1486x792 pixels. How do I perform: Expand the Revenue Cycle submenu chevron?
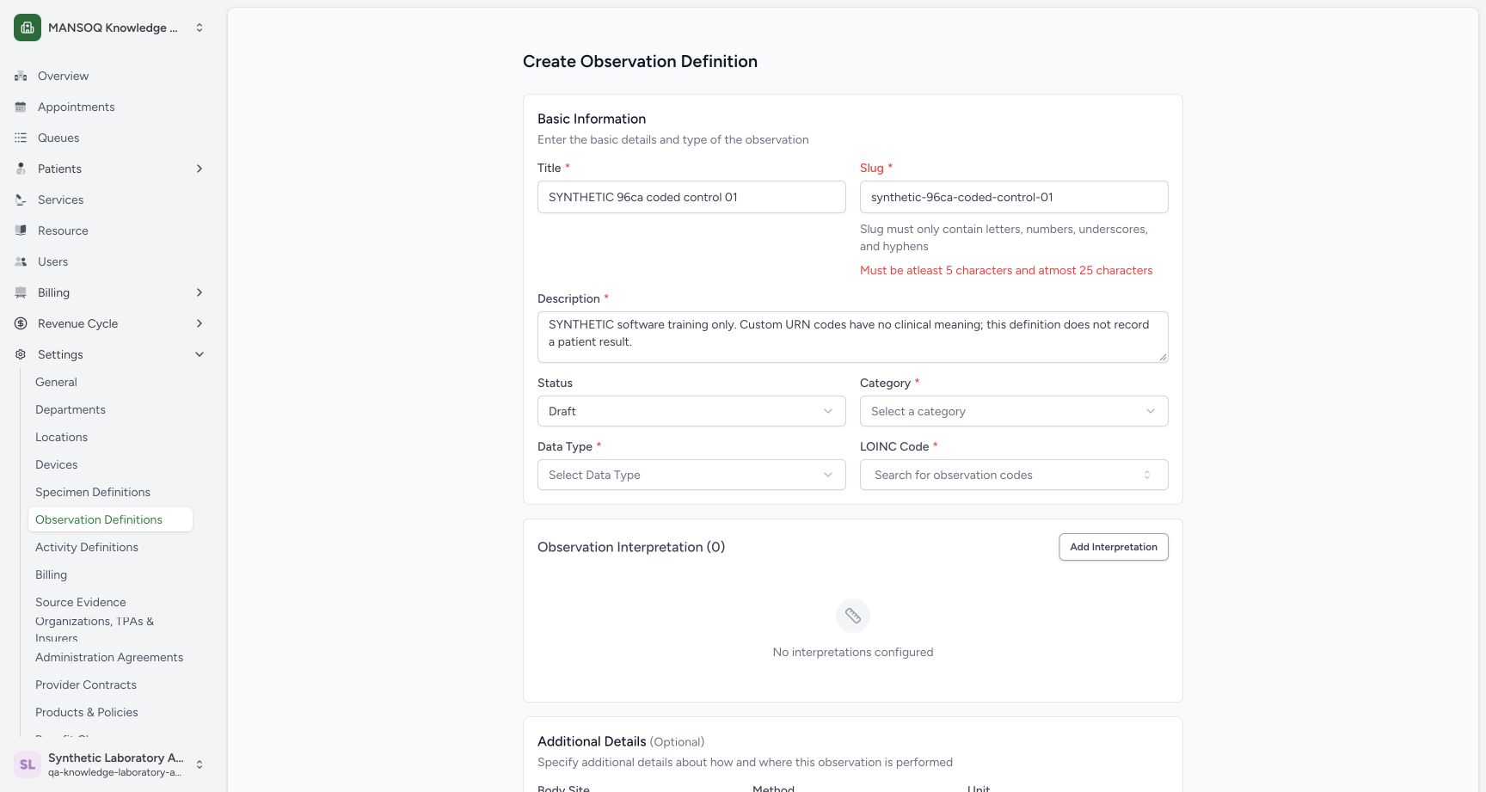tap(200, 323)
